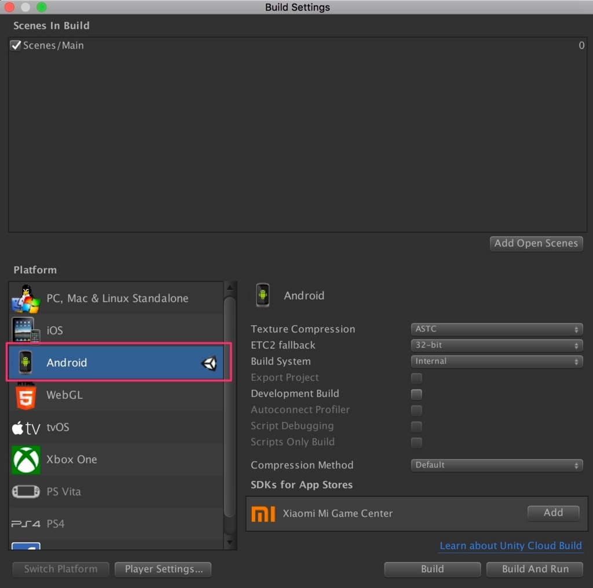The width and height of the screenshot is (593, 588).
Task: Click the PS4 logo icon
Action: pos(25,524)
